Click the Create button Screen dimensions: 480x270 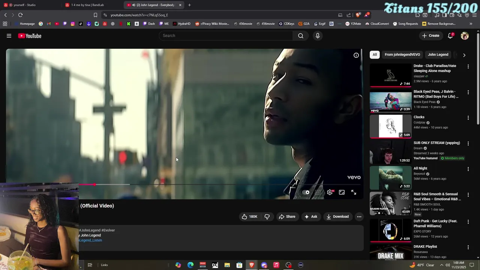(x=430, y=36)
